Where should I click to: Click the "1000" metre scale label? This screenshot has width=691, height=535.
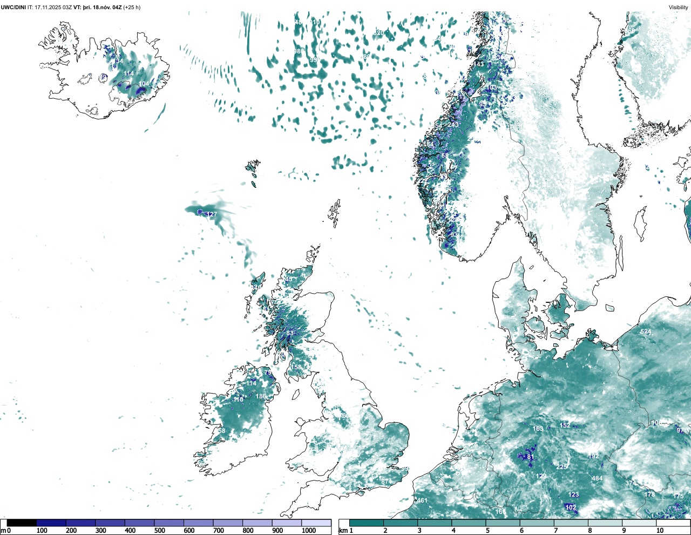pos(309,531)
